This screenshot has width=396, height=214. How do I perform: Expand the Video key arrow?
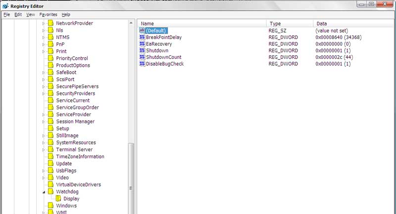click(x=44, y=178)
